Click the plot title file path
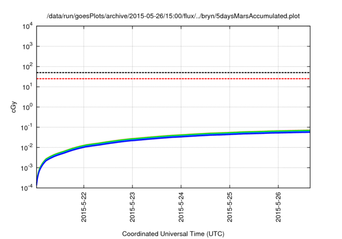This screenshot has width=342, height=239. click(173, 16)
